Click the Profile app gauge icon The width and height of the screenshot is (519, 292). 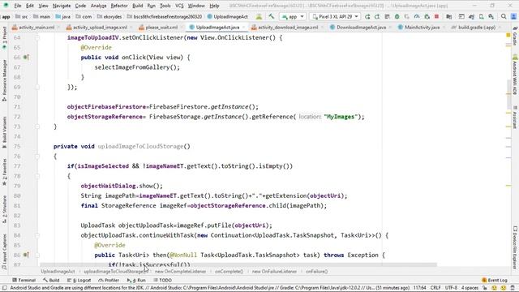tap(417, 16)
